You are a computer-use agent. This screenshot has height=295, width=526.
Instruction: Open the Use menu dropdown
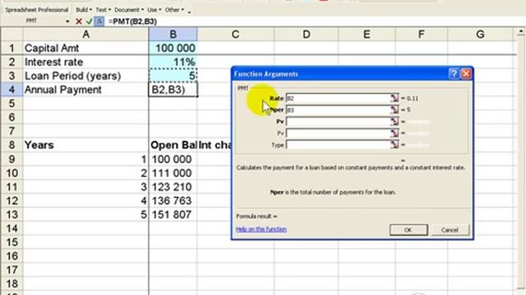pyautogui.click(x=155, y=10)
